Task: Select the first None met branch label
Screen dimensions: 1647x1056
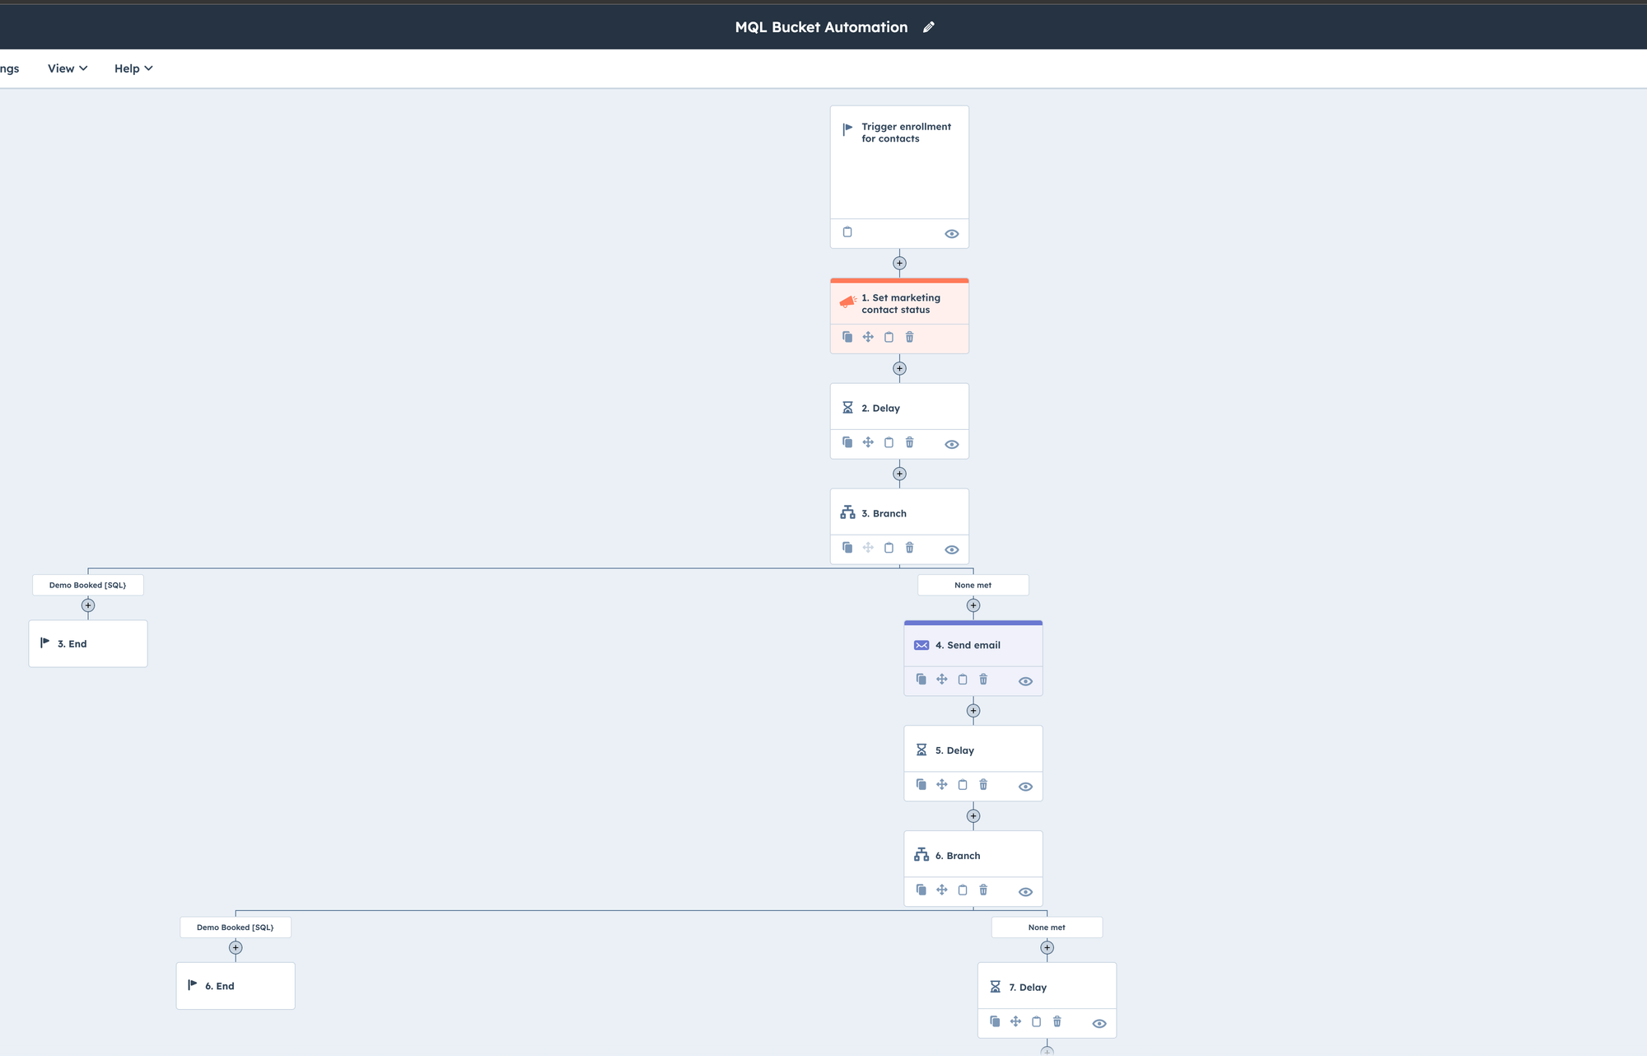Action: click(973, 585)
